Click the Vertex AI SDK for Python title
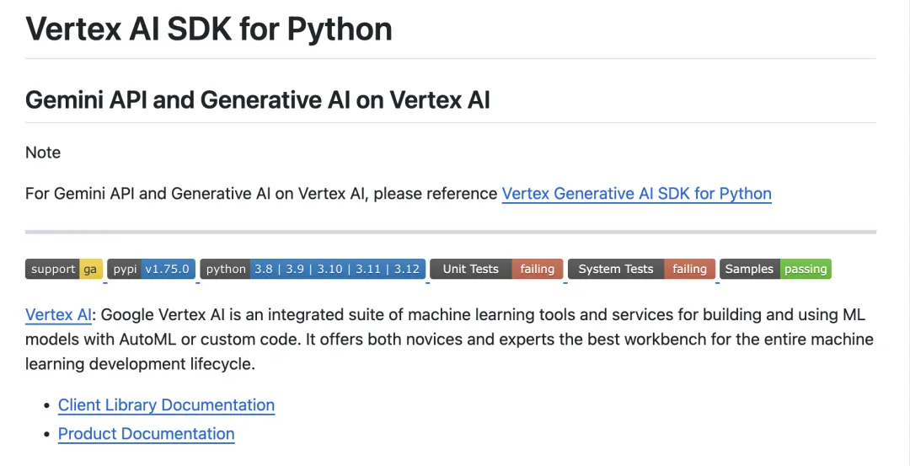Screen dimensions: 910x466 (209, 29)
